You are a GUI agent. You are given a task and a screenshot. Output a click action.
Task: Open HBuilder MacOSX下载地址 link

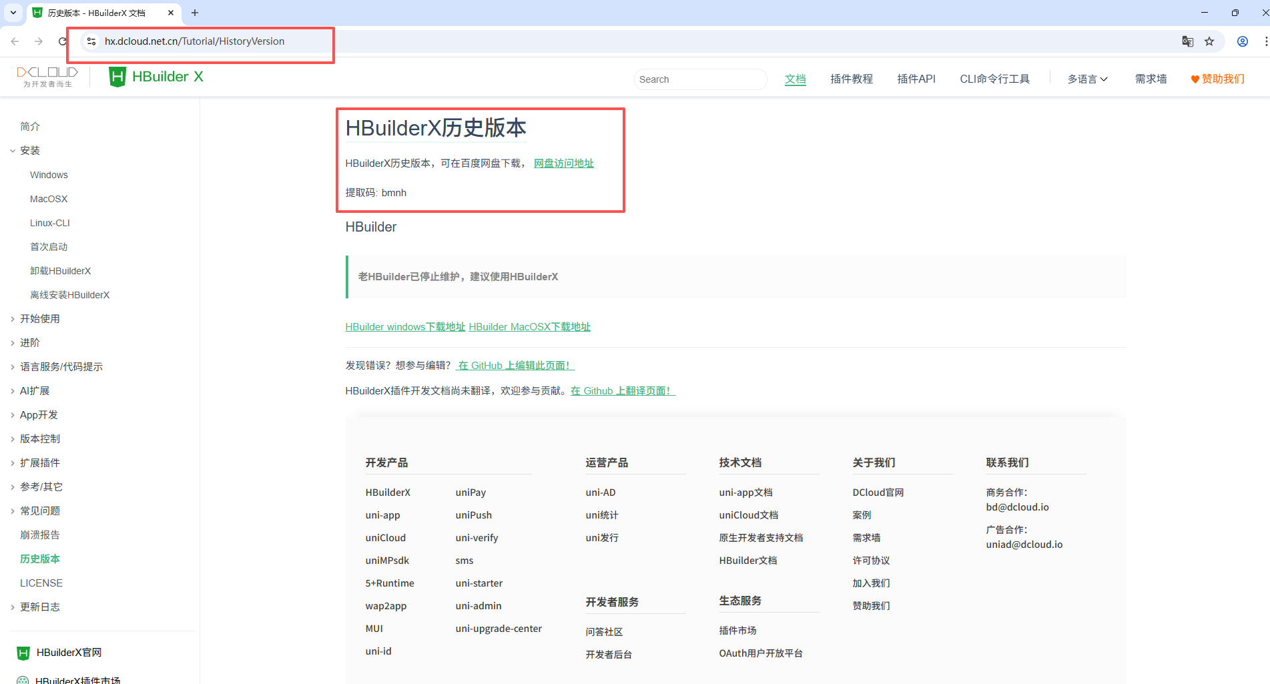click(x=529, y=327)
